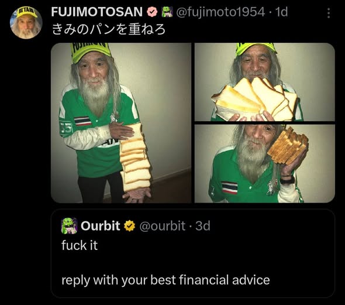The image size is (345, 305).
Task: Click the yellow cap on profile avatar
Action: pyautogui.click(x=27, y=12)
